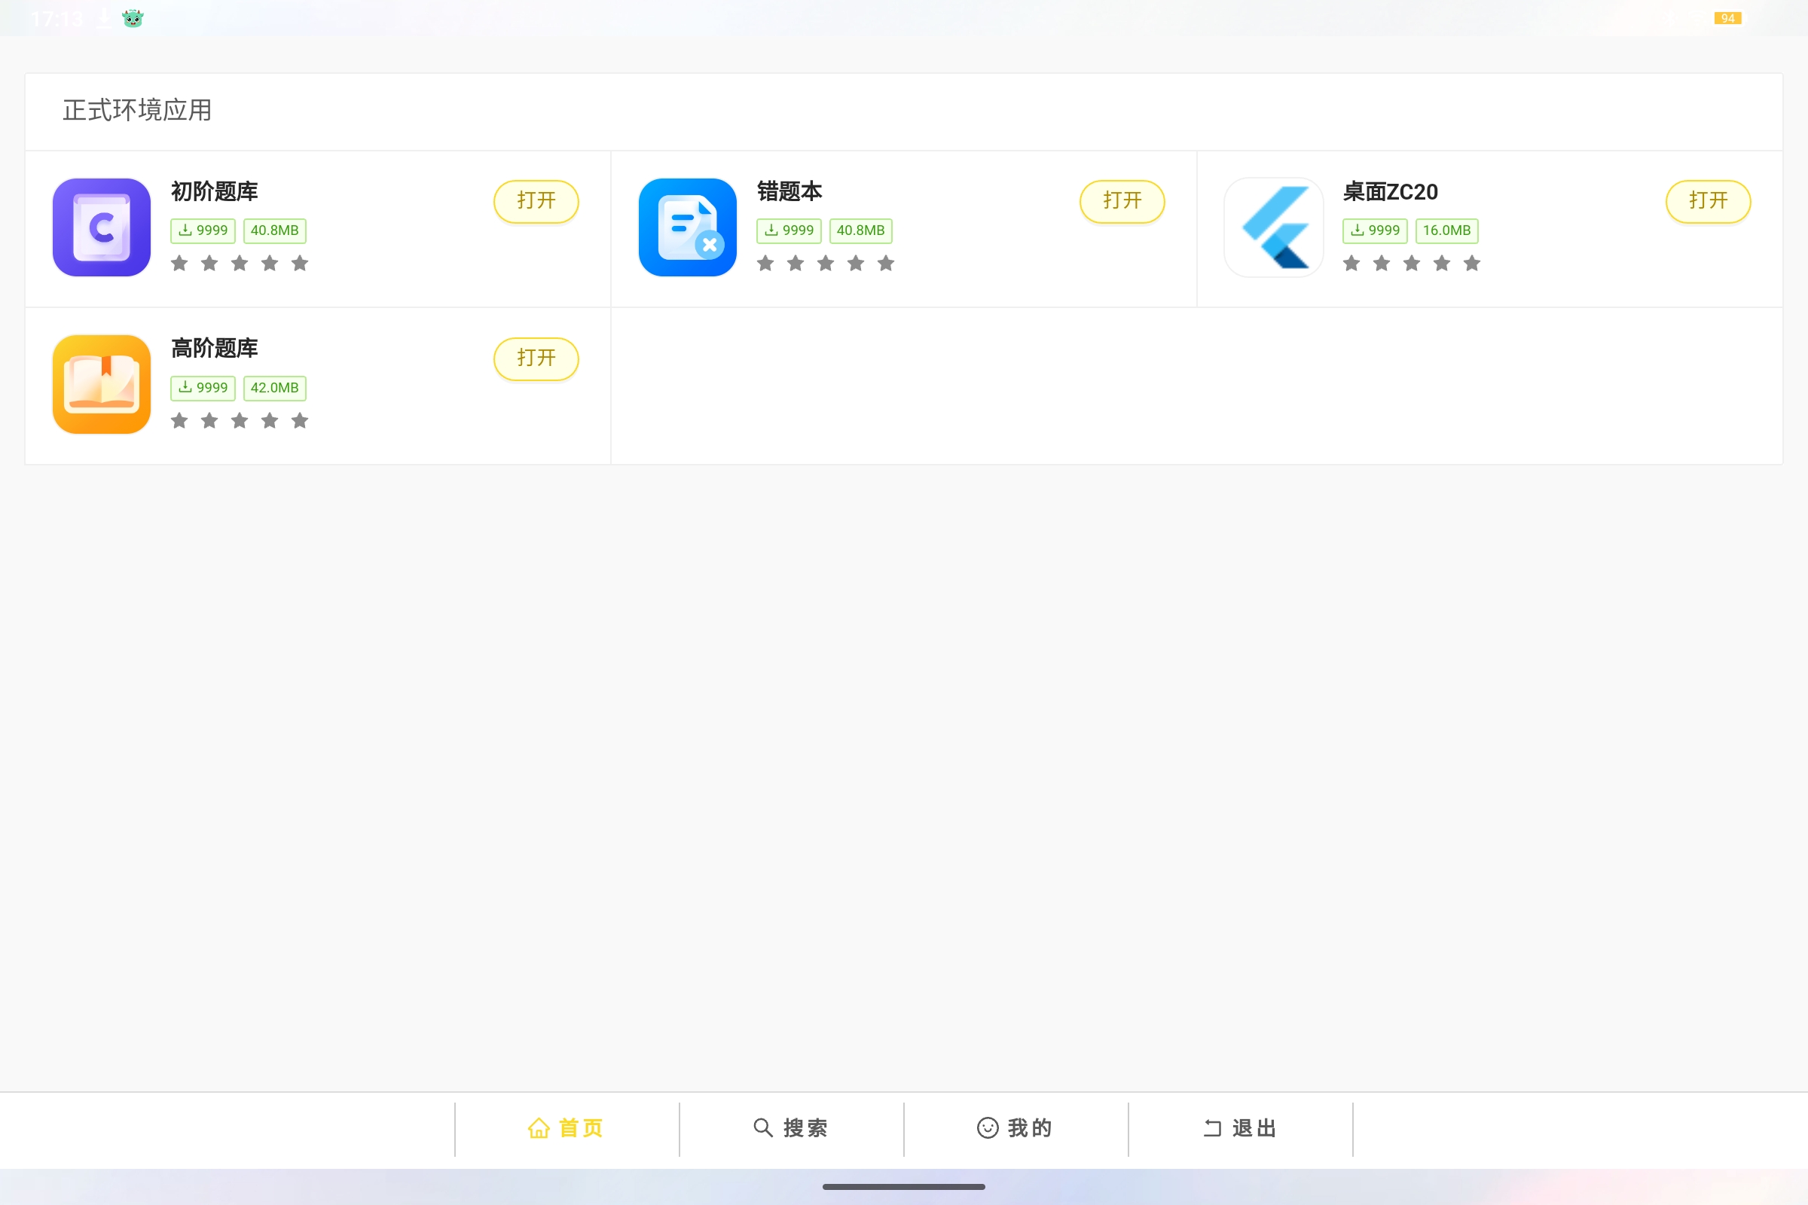Click the 16.0MB size badge of 桌面ZC20
Viewport: 1808px width, 1205px height.
tap(1446, 230)
